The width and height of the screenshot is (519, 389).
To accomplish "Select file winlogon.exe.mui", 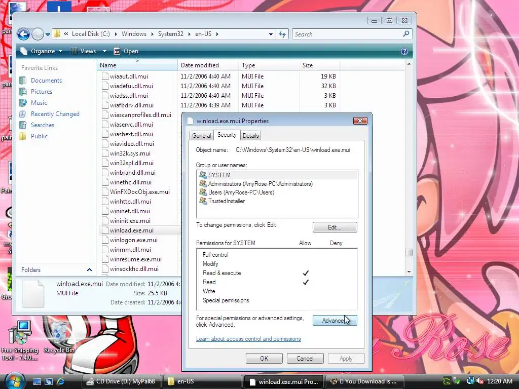I will point(134,240).
